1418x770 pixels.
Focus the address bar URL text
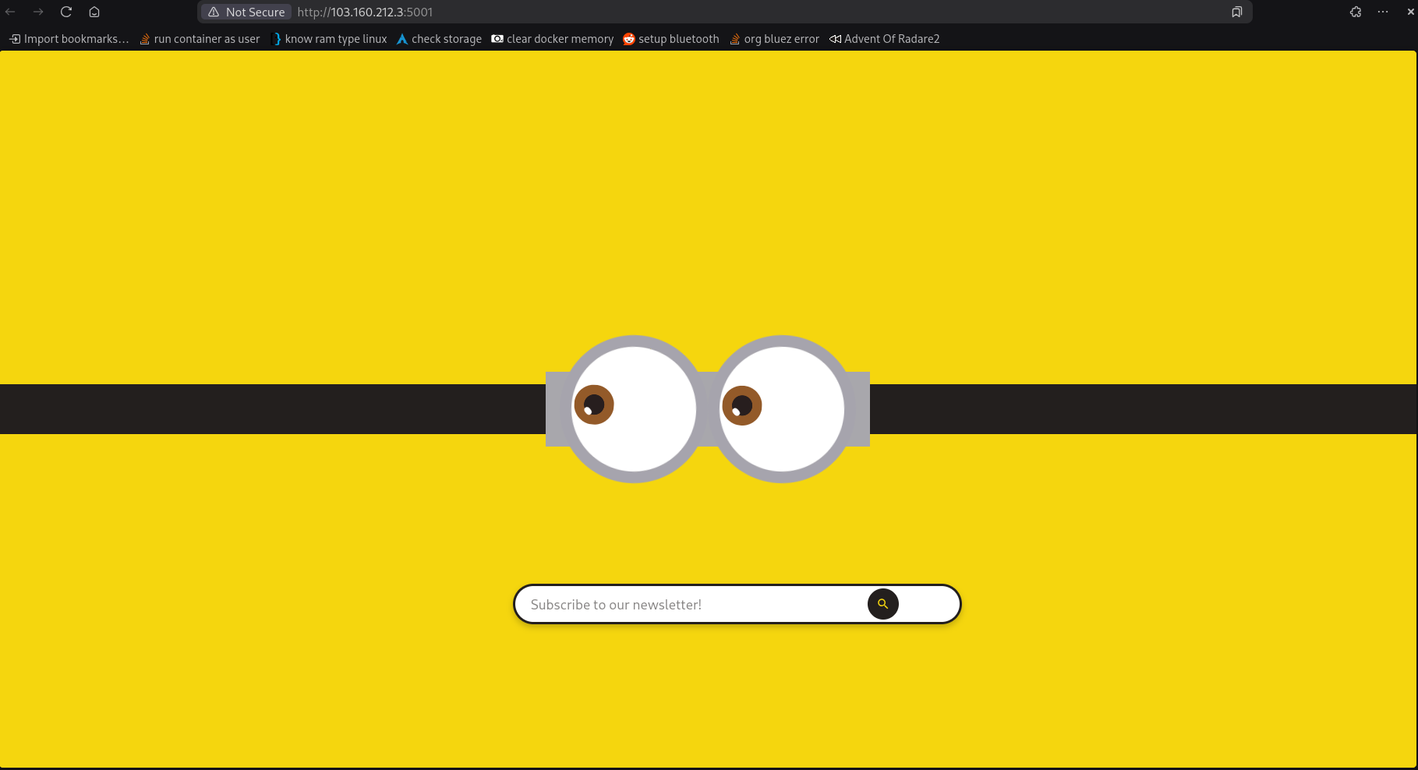[365, 12]
